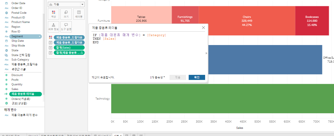Click the calendar icon beside Order Date
This screenshot has width=334, height=136.
6,3
